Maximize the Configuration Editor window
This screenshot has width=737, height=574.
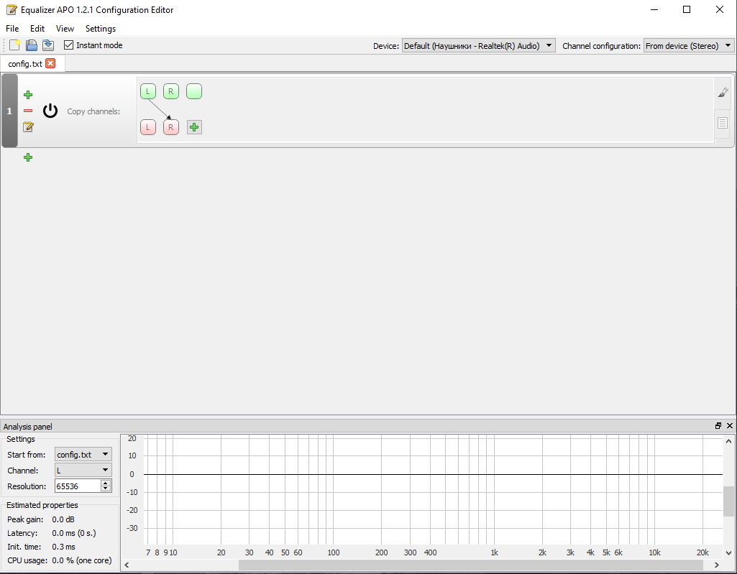687,9
